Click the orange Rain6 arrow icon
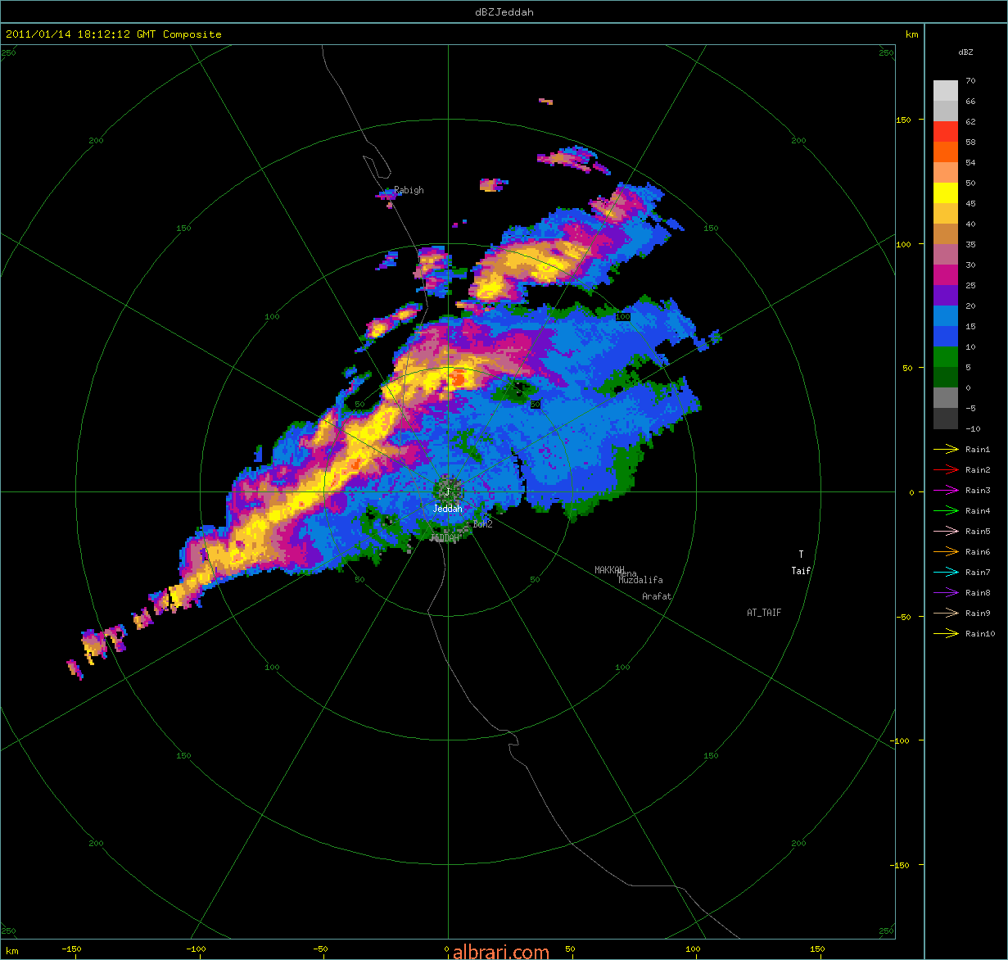 (946, 551)
